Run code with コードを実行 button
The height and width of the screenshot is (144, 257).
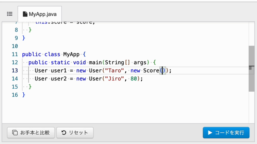(x=226, y=132)
